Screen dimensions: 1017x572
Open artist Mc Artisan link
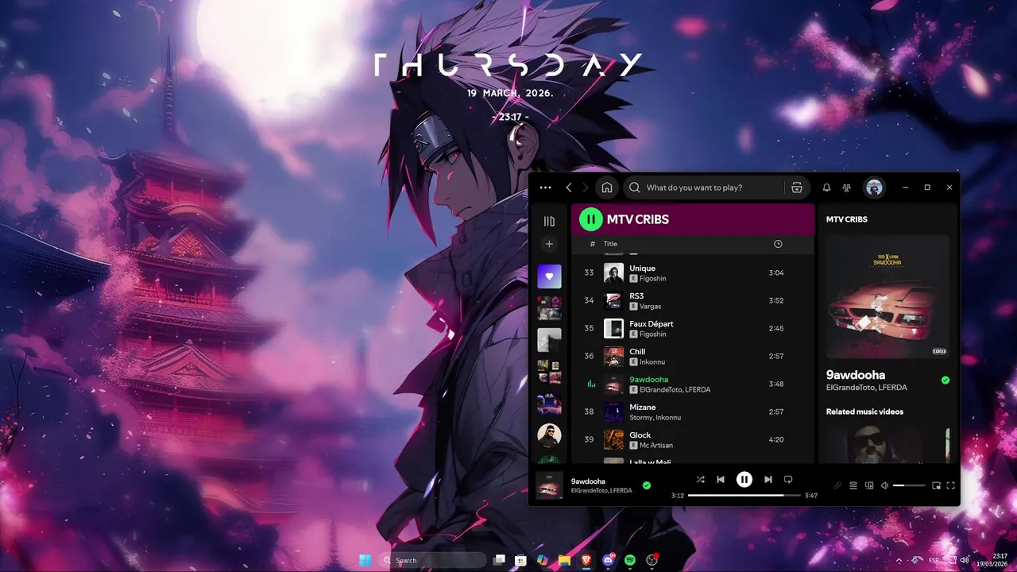[x=655, y=446]
